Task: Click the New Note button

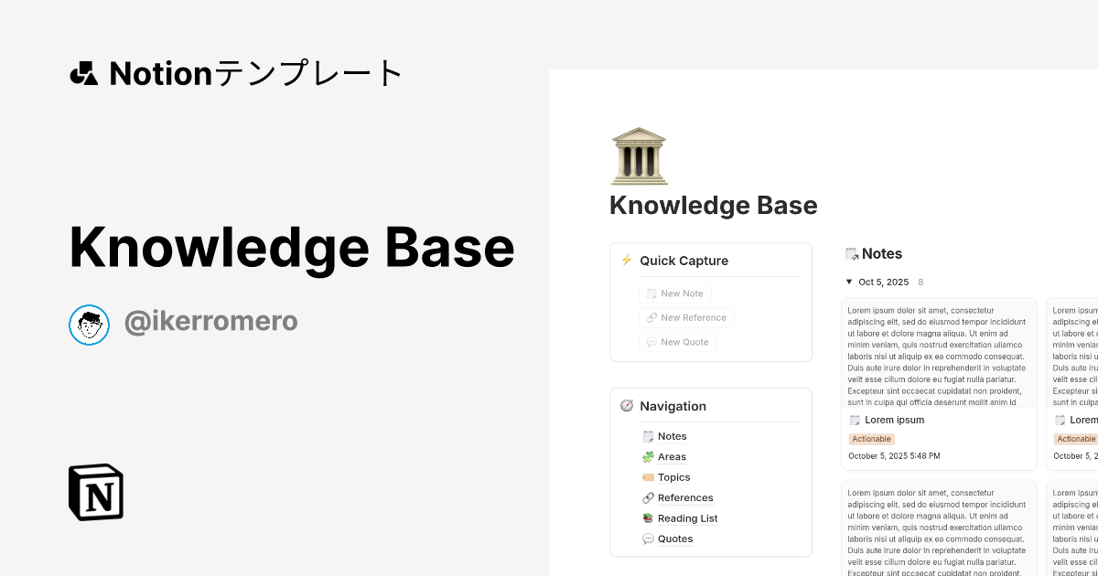Action: point(675,293)
